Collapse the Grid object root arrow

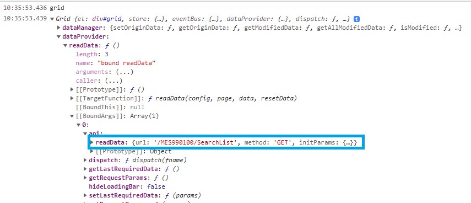point(52,19)
